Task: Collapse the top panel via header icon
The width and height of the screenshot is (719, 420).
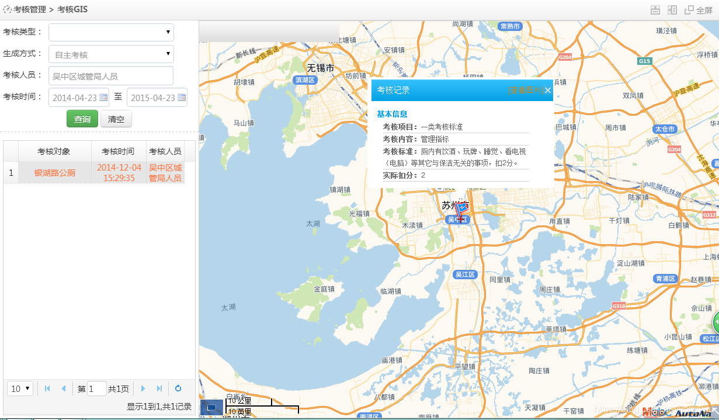Action: (655, 10)
